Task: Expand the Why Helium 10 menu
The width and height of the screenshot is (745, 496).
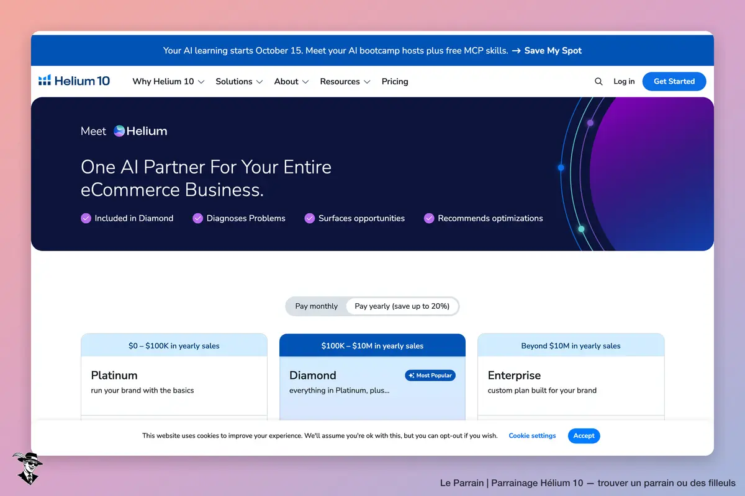Action: pyautogui.click(x=168, y=81)
